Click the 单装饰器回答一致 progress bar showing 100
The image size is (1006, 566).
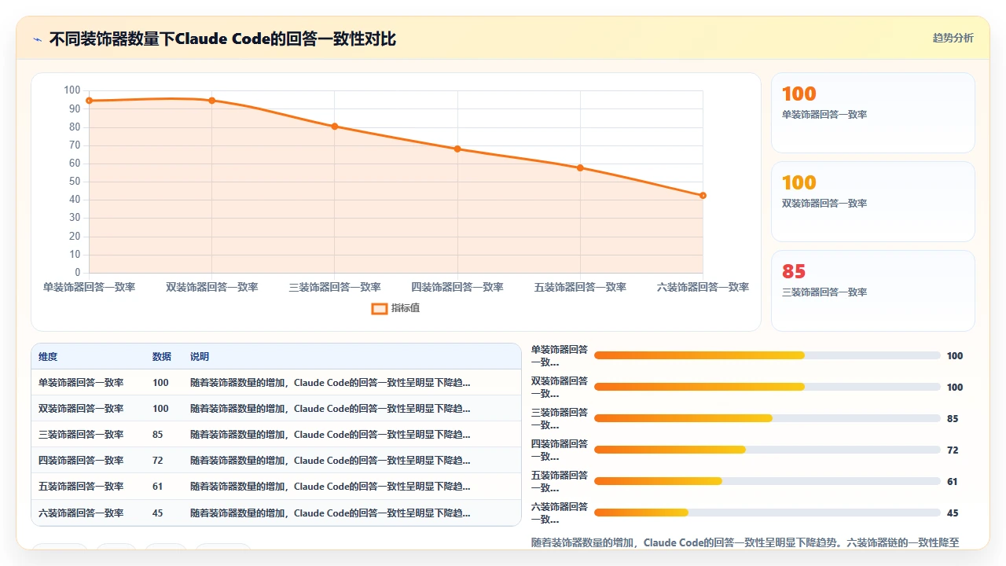[x=767, y=355]
